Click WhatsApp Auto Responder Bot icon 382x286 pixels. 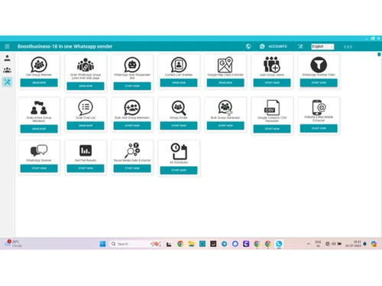(x=132, y=65)
